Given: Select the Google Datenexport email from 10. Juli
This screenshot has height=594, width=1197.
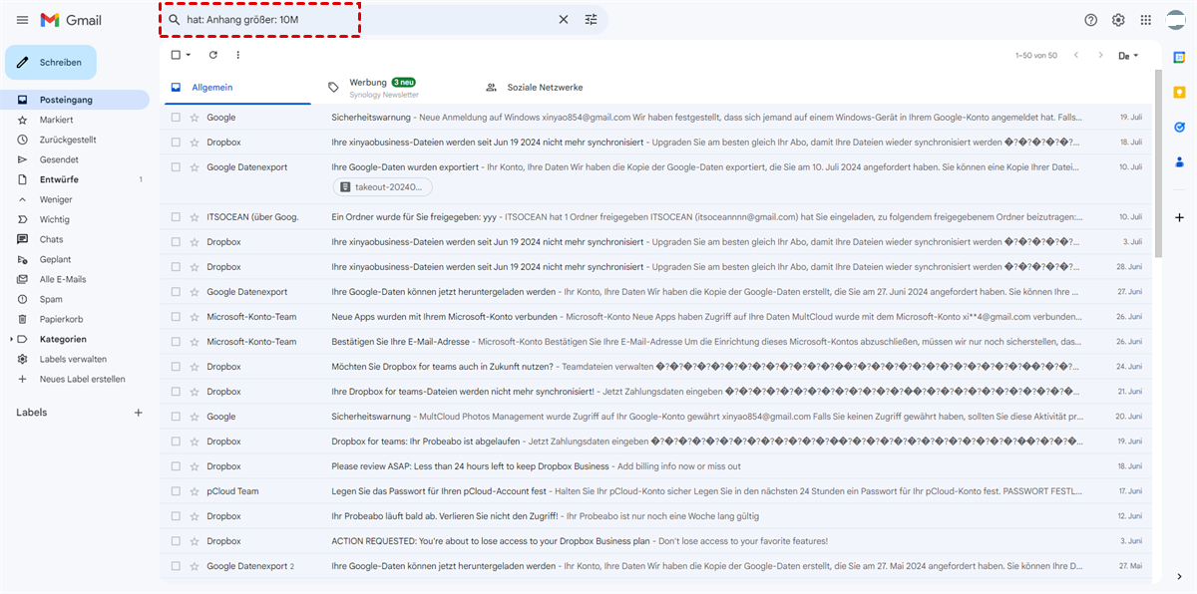Looking at the screenshot, I should (176, 167).
